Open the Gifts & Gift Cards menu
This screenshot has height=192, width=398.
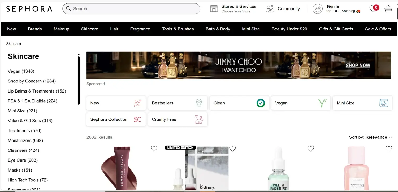tap(336, 29)
